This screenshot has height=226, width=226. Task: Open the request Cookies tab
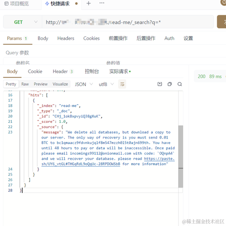[x=91, y=38]
